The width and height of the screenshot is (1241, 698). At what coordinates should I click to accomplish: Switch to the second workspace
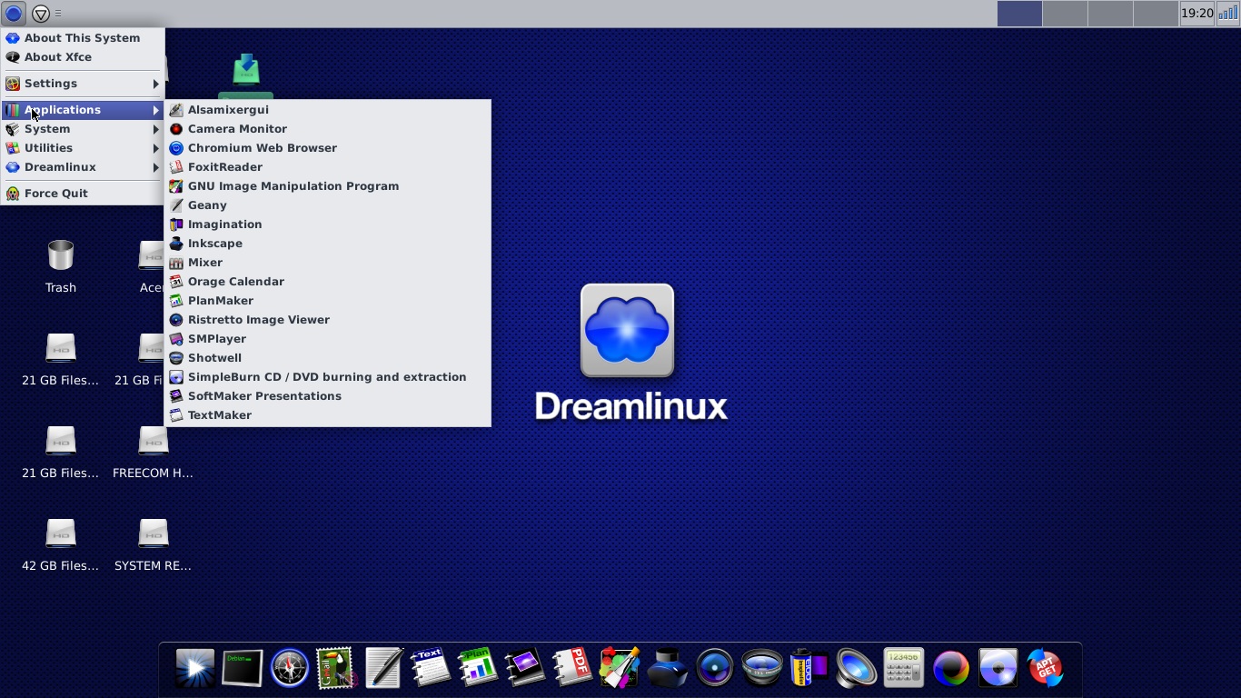click(1065, 14)
